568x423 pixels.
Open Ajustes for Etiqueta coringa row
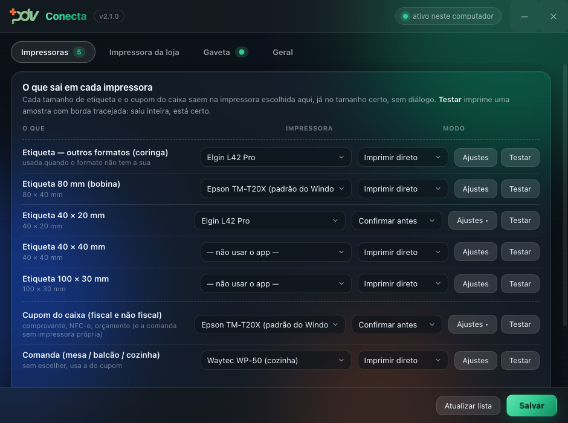(476, 157)
